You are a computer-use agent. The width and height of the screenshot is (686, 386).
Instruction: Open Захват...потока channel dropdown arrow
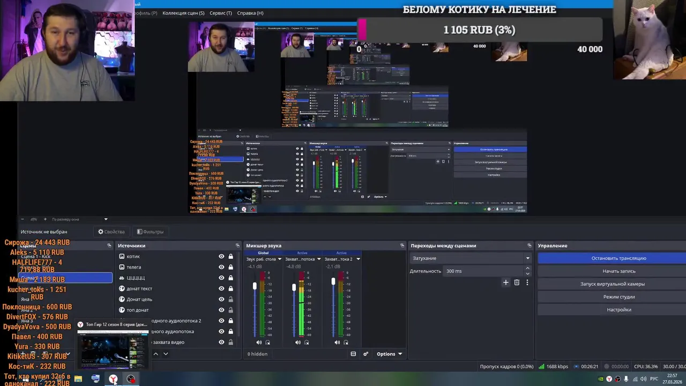(319, 259)
